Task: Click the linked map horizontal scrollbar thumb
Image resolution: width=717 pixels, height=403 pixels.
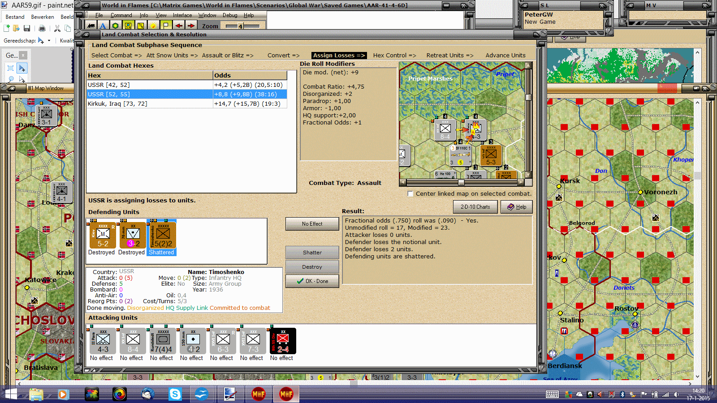Action: click(x=461, y=182)
